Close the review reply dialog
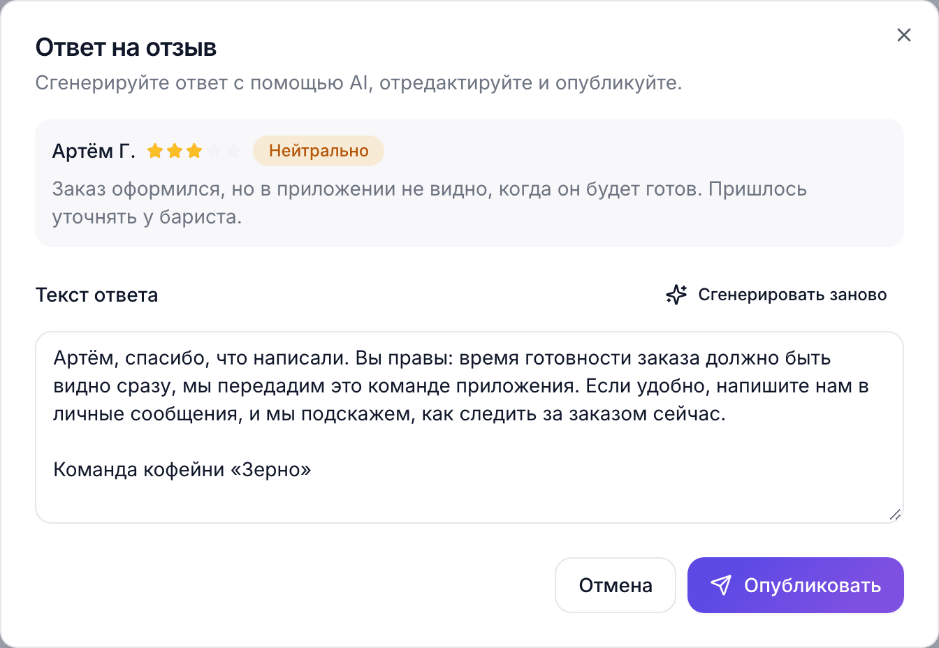 (903, 35)
